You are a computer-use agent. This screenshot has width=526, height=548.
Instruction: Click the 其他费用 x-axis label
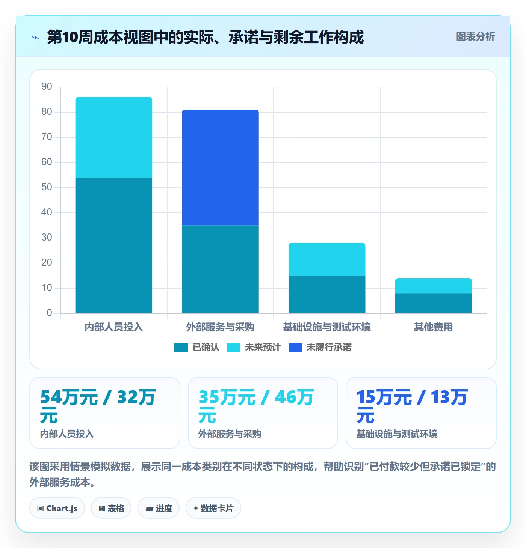coord(434,327)
